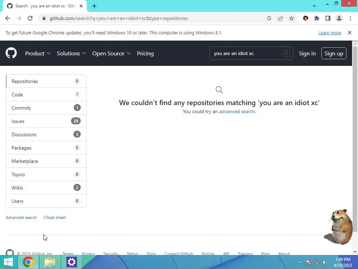Reload the page with refresh icon
Screen dimensions: 358x269
[30, 18]
